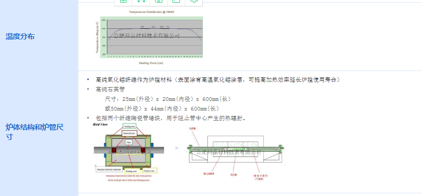Screen dimensions: 422x196
Task: Click the 25mm(外径) x 20mm(内径) size line
Action: coord(168,99)
